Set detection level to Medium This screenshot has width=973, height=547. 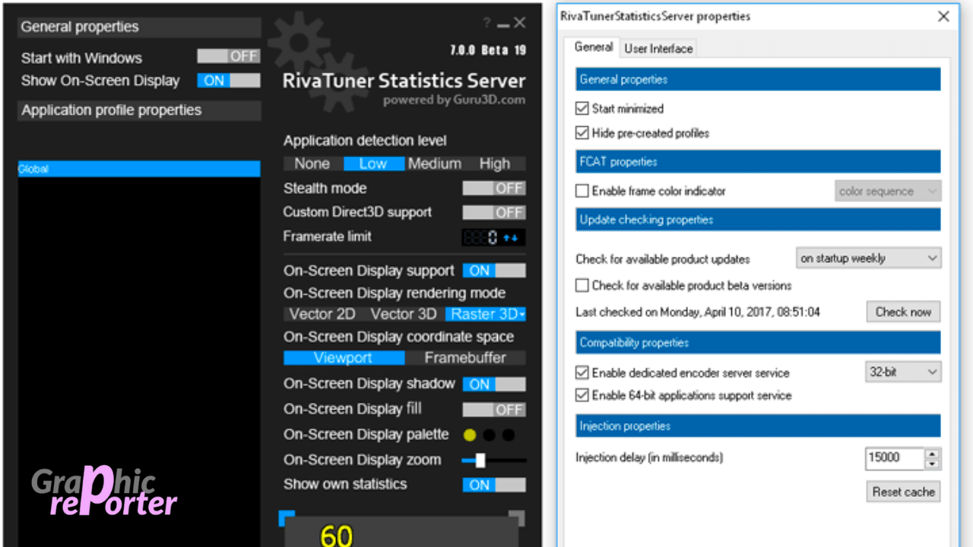(x=435, y=163)
